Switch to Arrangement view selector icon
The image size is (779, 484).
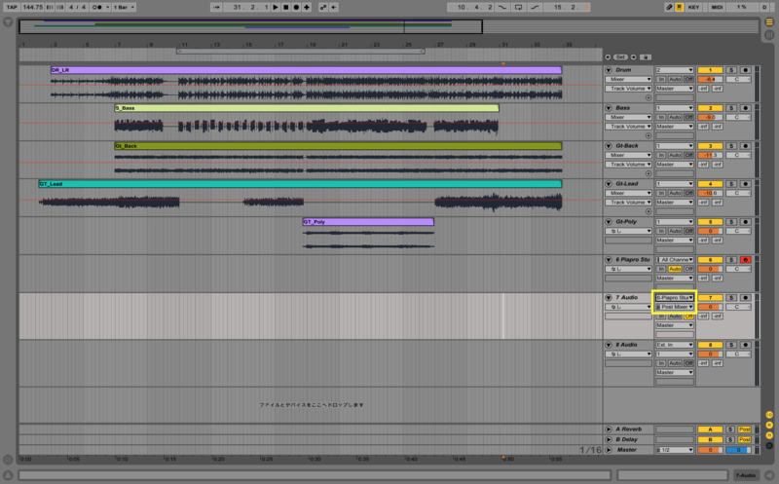tap(769, 21)
